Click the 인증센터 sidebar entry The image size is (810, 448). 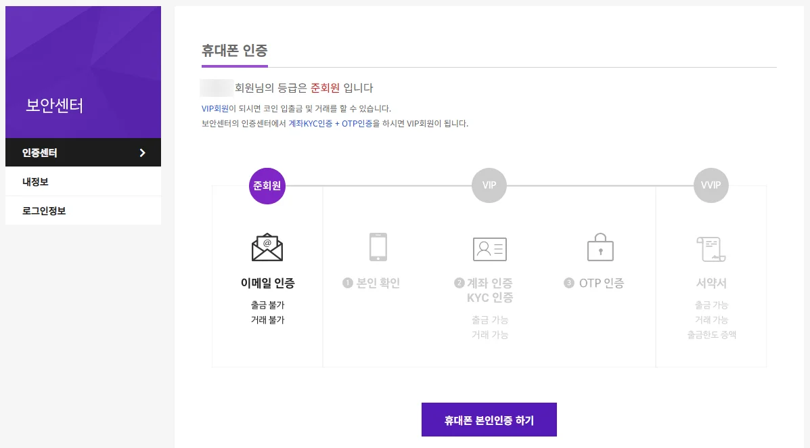click(x=41, y=152)
